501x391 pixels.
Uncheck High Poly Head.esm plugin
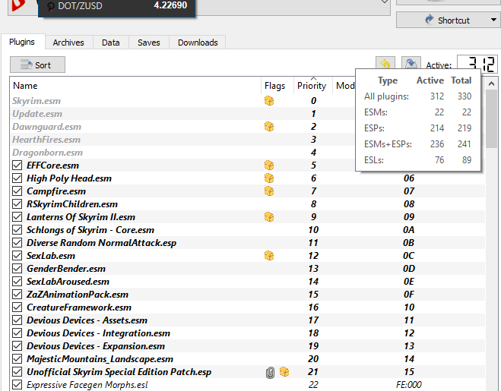[17, 178]
